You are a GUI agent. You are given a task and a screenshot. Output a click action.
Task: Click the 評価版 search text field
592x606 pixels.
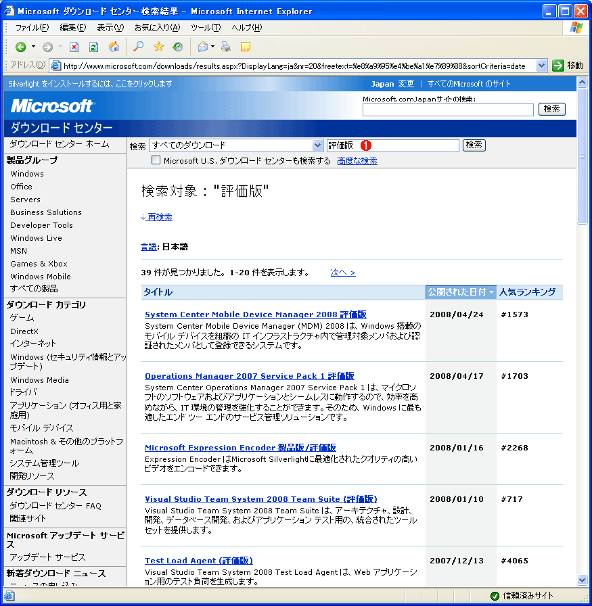(393, 145)
